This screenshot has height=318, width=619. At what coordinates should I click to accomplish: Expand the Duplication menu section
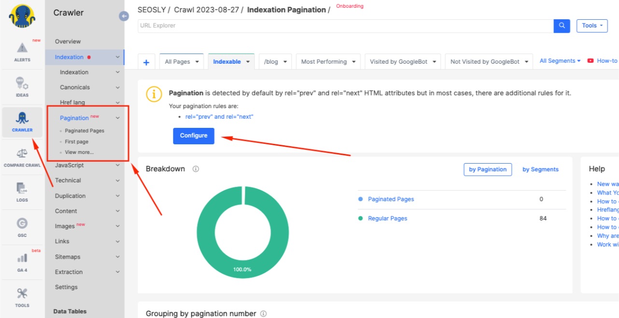[70, 195]
